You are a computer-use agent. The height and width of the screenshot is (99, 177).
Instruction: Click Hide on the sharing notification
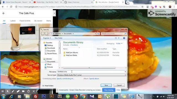pos(118,90)
